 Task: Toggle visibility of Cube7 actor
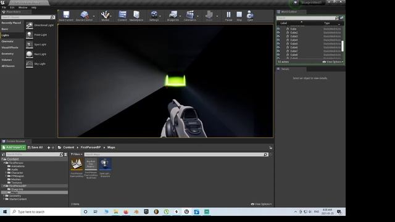pos(278,51)
